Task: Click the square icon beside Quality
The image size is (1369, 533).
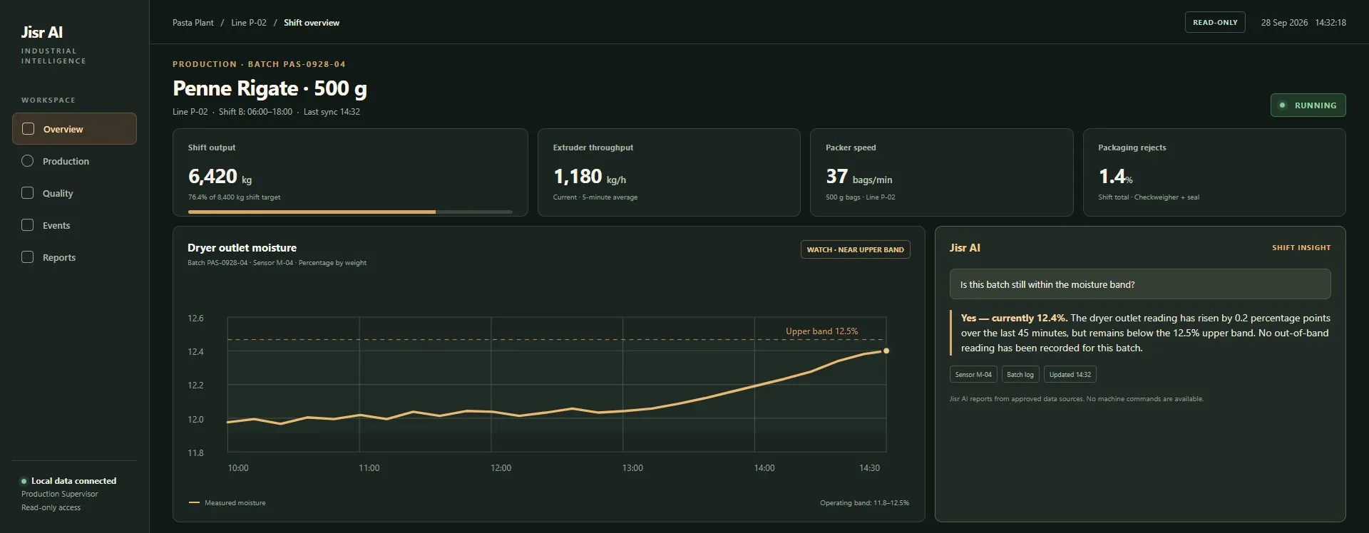Action: click(28, 193)
